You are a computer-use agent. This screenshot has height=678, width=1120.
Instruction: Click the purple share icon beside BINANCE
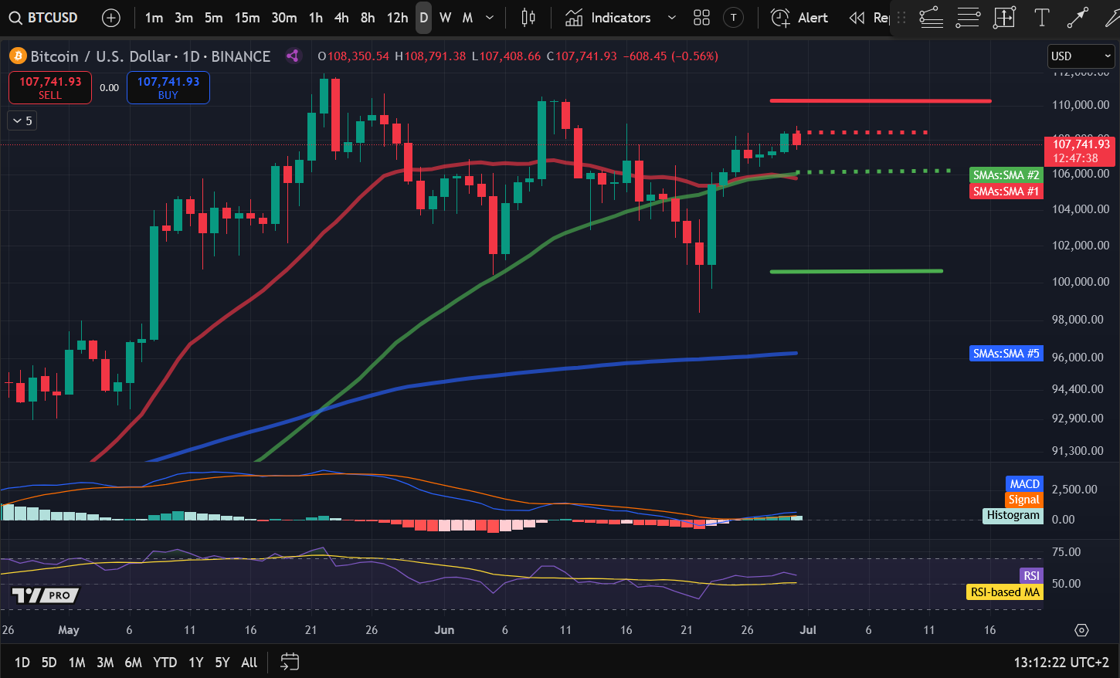[x=292, y=56]
